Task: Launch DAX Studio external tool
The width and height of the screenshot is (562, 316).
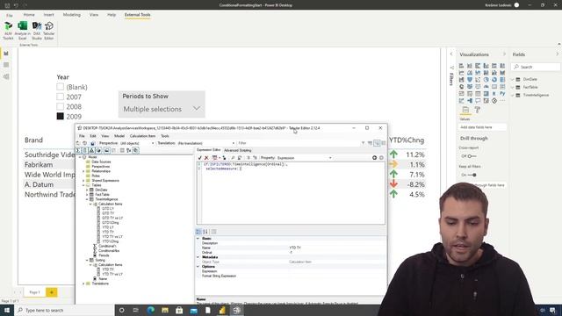Action: [x=37, y=31]
